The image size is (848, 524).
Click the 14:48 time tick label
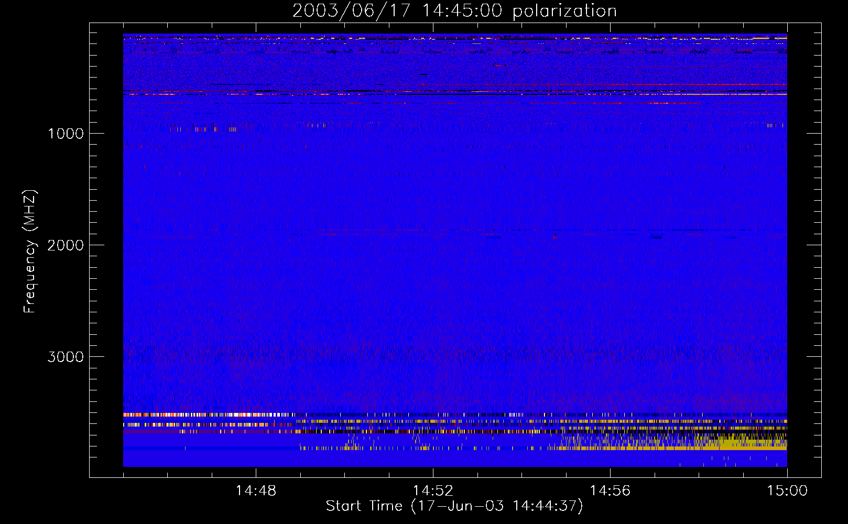click(x=256, y=491)
